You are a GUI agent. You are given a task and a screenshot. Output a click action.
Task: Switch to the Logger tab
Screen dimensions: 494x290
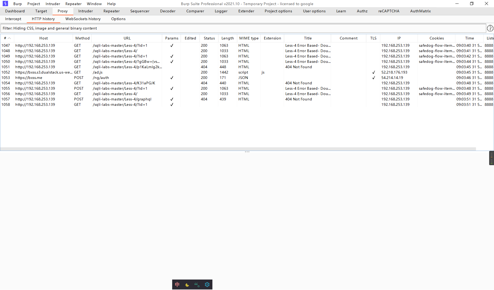point(221,11)
